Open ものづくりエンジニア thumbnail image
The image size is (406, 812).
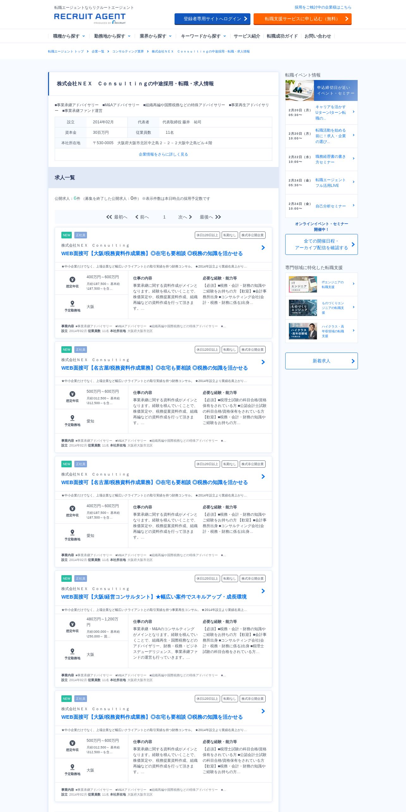pyautogui.click(x=303, y=308)
